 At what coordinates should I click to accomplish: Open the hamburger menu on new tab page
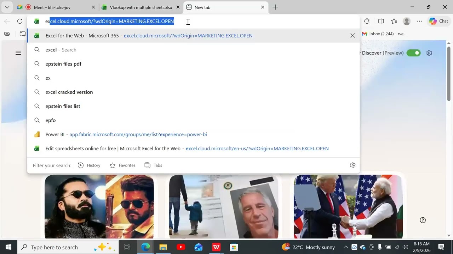pos(18,53)
